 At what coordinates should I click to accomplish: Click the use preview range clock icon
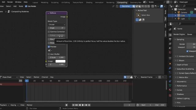[138, 105]
